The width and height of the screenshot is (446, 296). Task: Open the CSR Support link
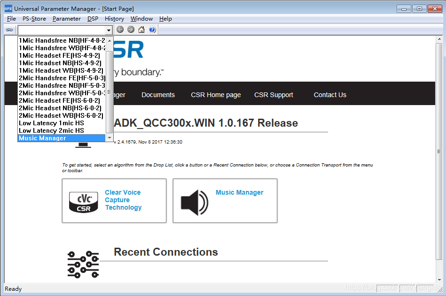pos(274,95)
